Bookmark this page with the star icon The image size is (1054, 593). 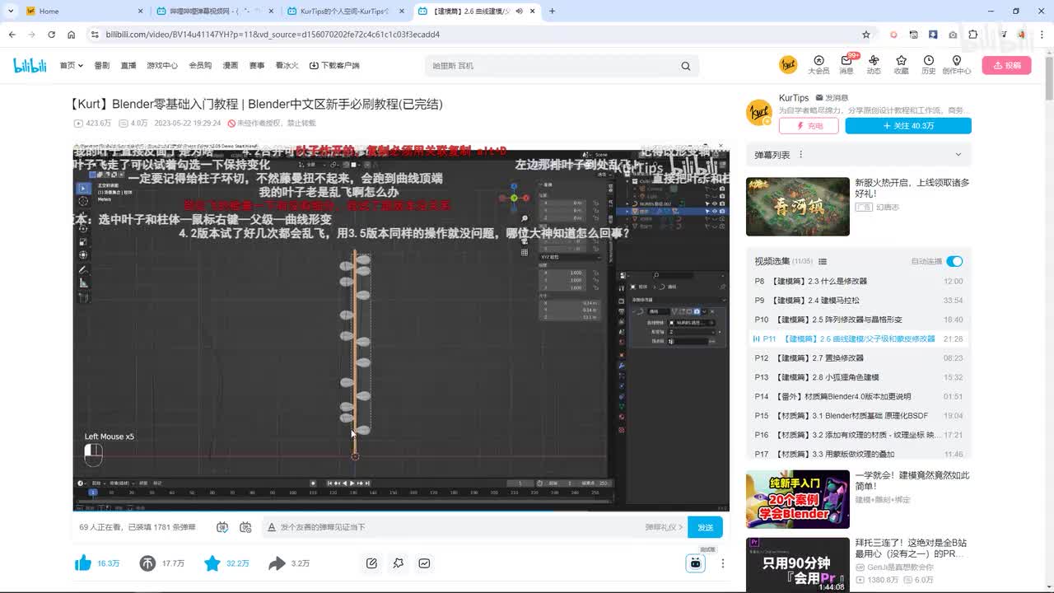click(x=866, y=35)
